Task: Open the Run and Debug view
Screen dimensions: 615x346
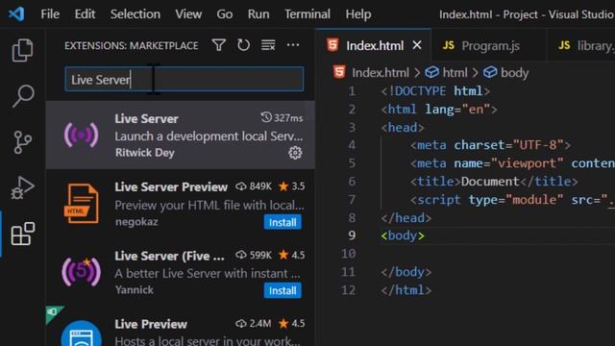Action: [x=22, y=188]
